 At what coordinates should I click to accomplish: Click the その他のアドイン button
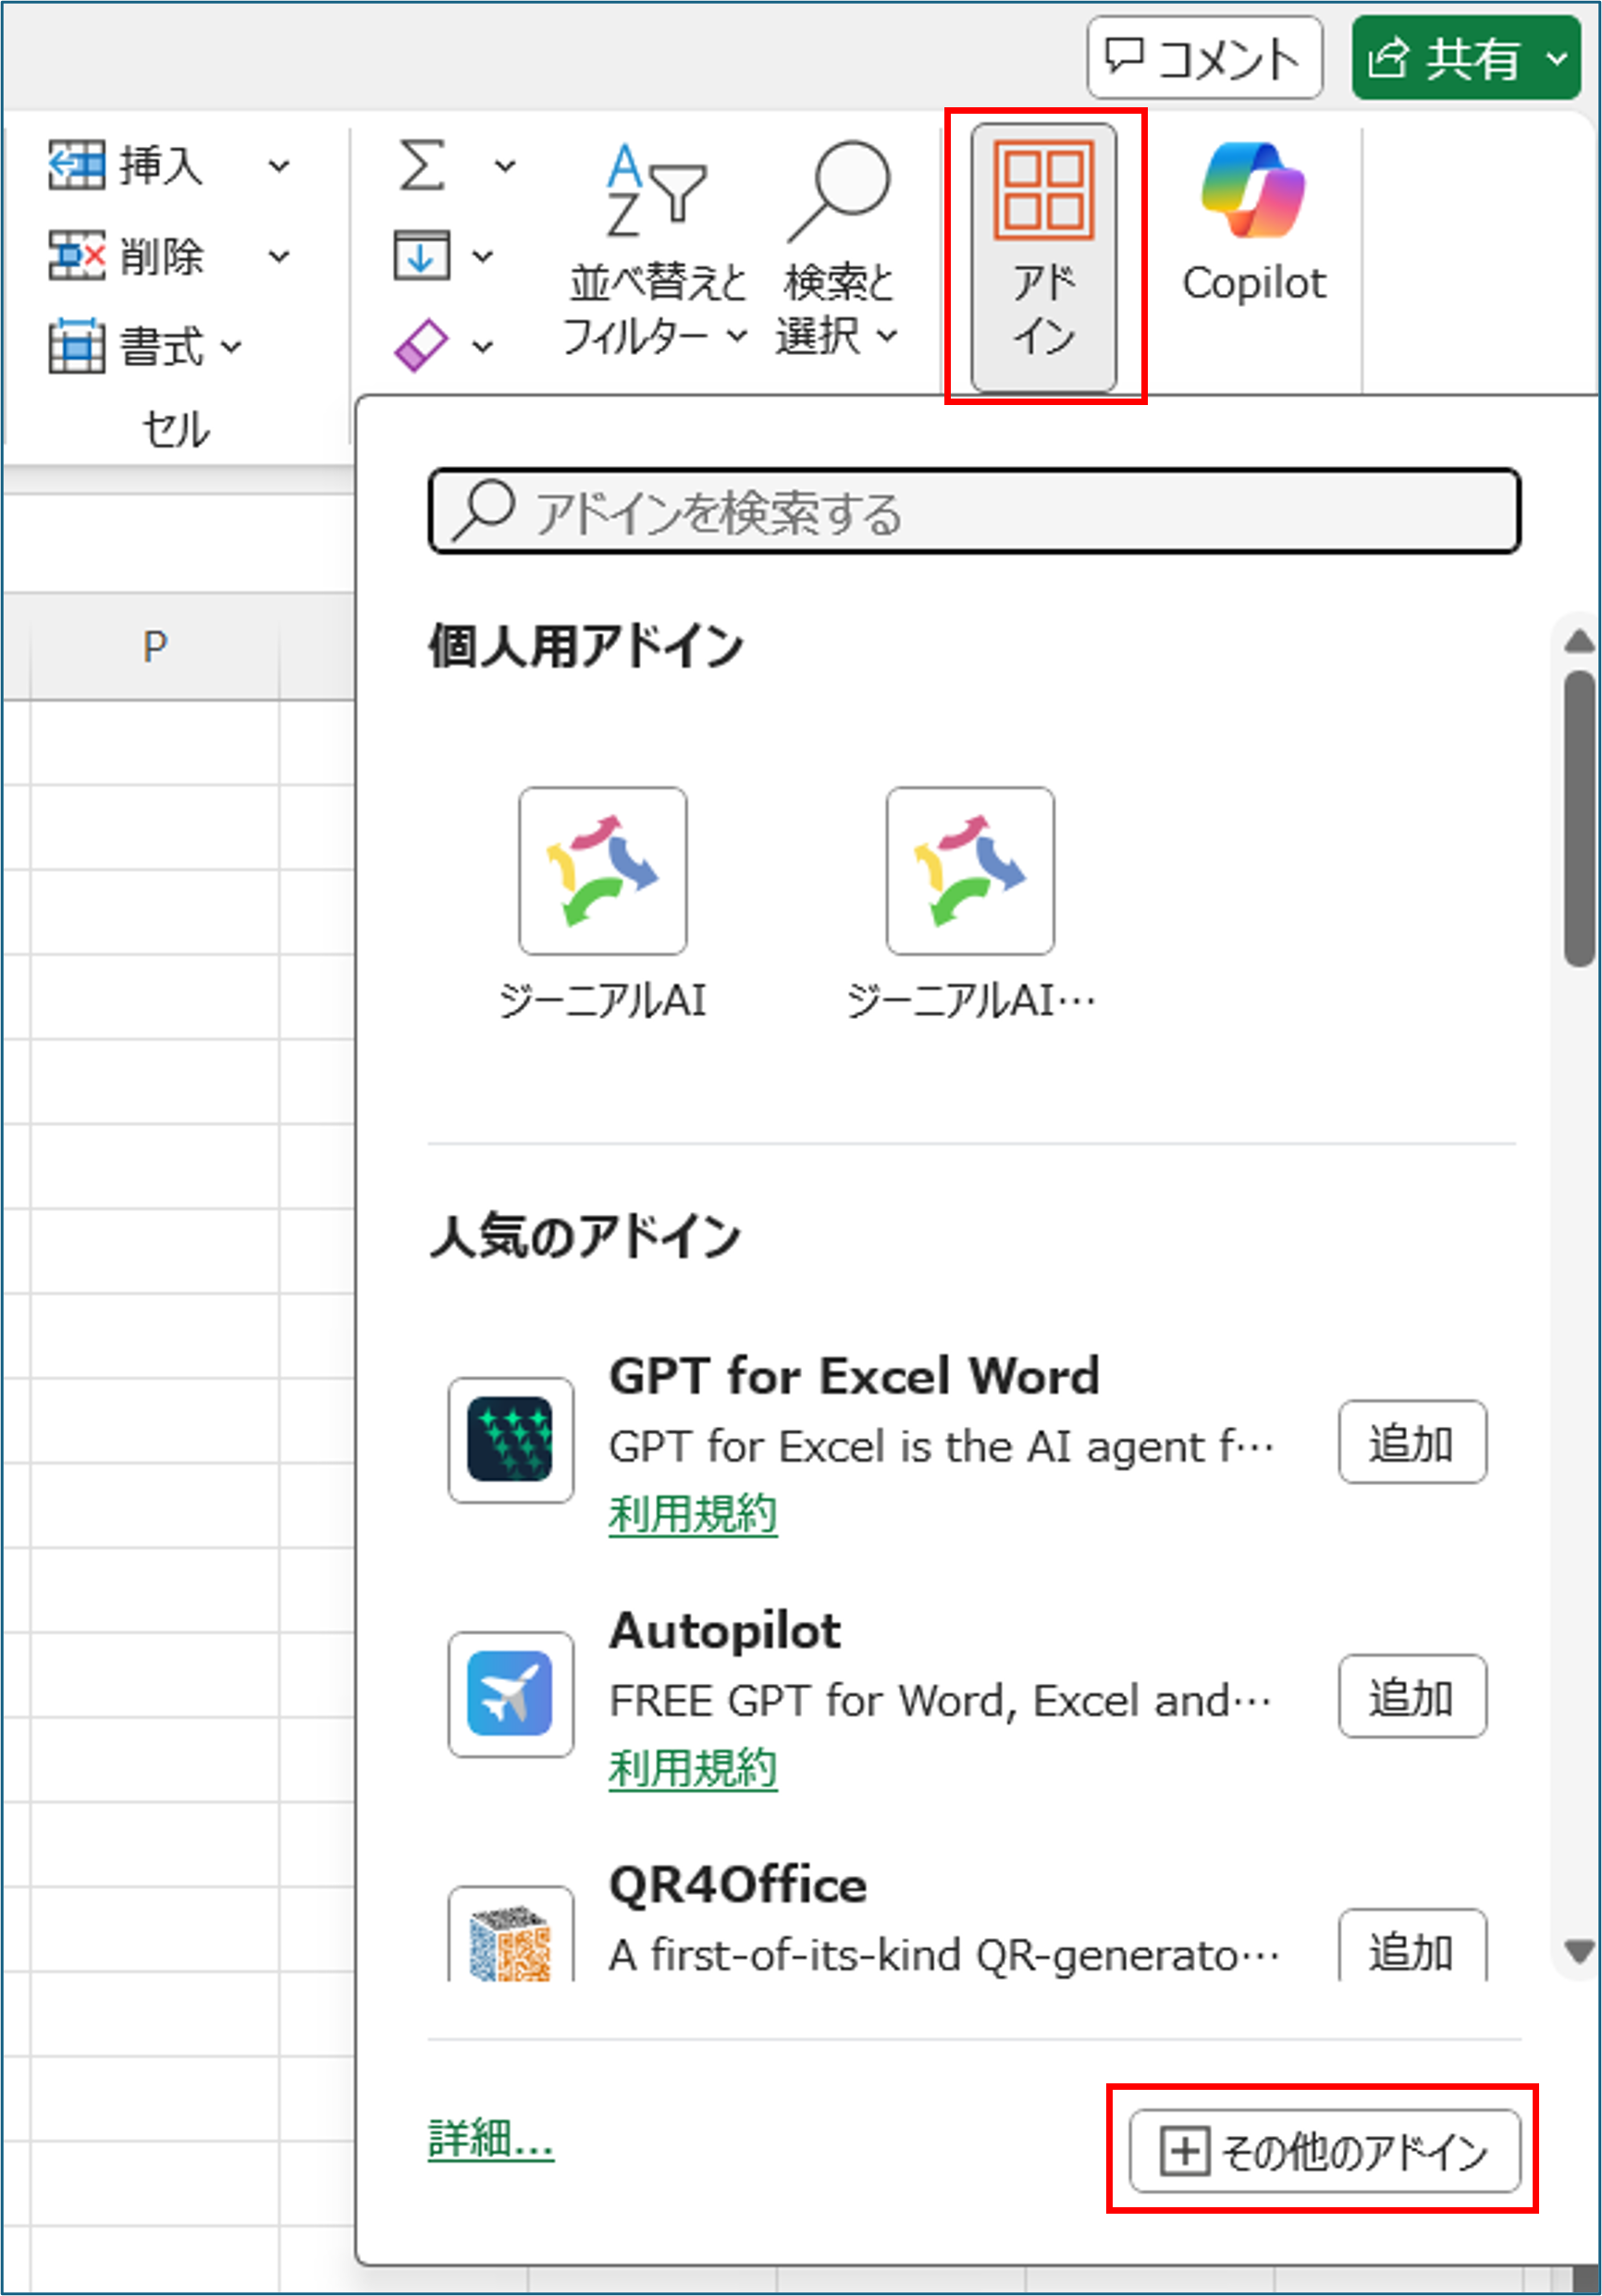tap(1324, 2151)
